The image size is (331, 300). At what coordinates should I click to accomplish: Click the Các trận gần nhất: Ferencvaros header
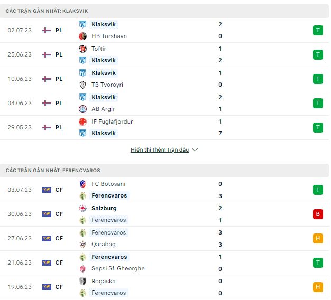point(164,171)
